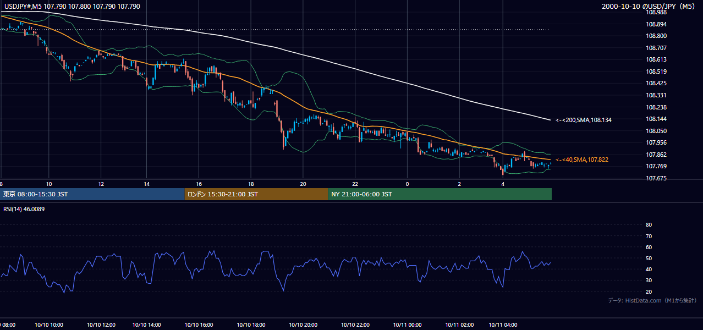Image resolution: width=703 pixels, height=330 pixels.
Task: Click the bottom time label 10/11 02:00
Action: point(459,325)
